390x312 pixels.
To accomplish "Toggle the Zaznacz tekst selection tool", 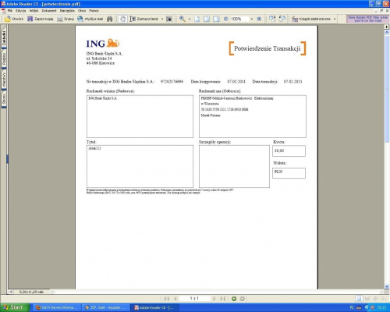I will (144, 19).
